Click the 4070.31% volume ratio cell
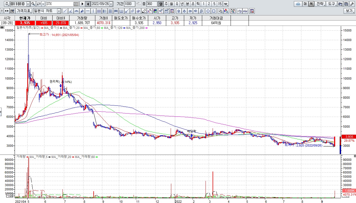The image size is (356, 203). [x=103, y=23]
